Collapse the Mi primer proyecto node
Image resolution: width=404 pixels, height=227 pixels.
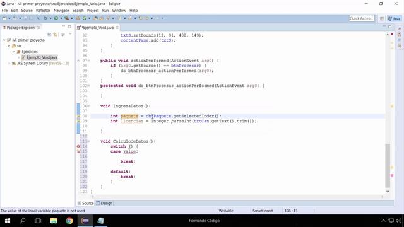[4, 40]
